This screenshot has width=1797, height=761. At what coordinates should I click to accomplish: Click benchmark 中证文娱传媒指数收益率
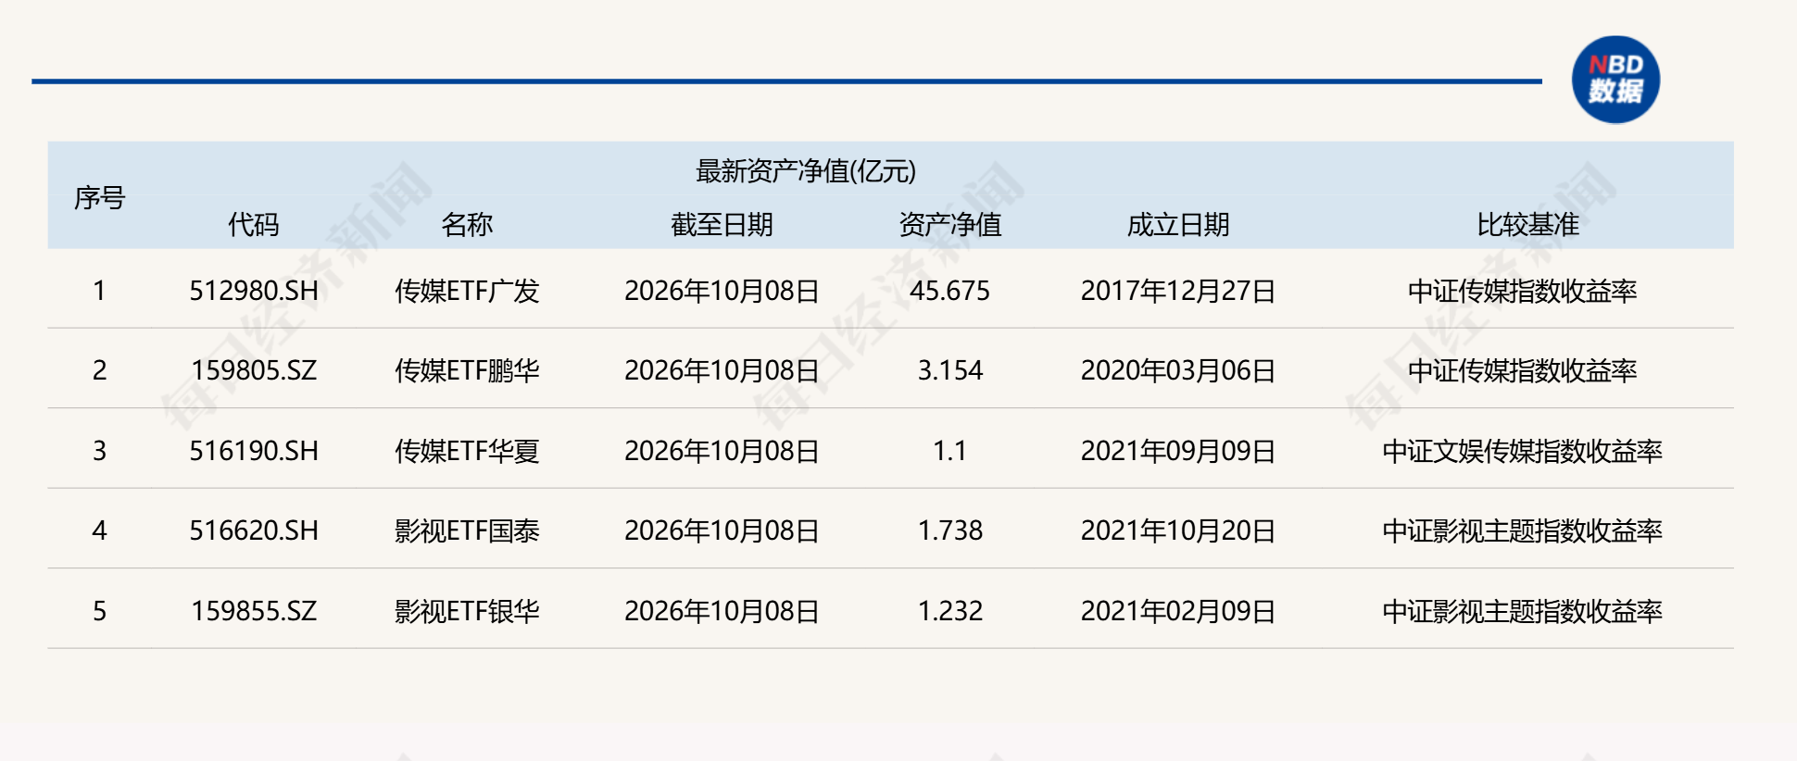1523,451
